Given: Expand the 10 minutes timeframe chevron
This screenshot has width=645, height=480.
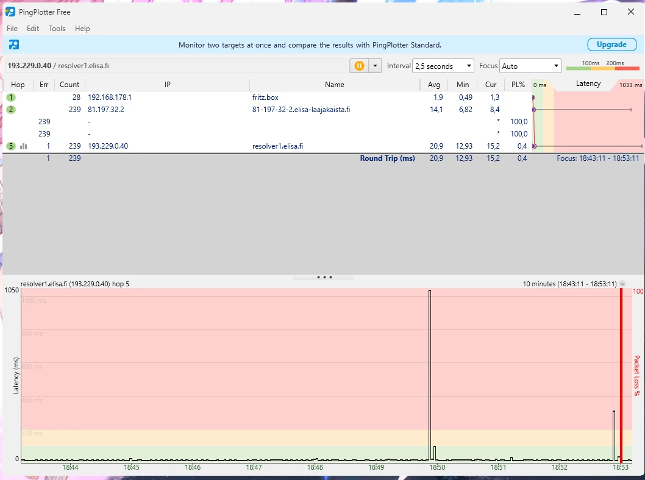Looking at the screenshot, I should tap(622, 284).
